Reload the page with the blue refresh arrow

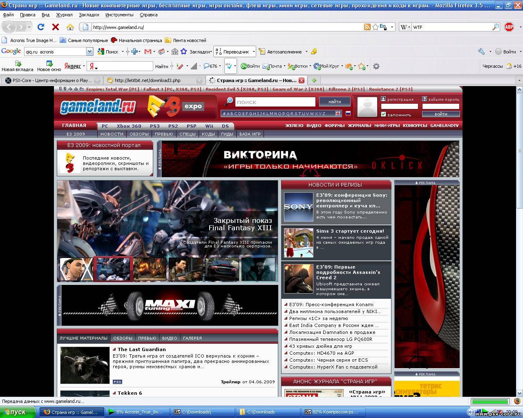point(40,27)
